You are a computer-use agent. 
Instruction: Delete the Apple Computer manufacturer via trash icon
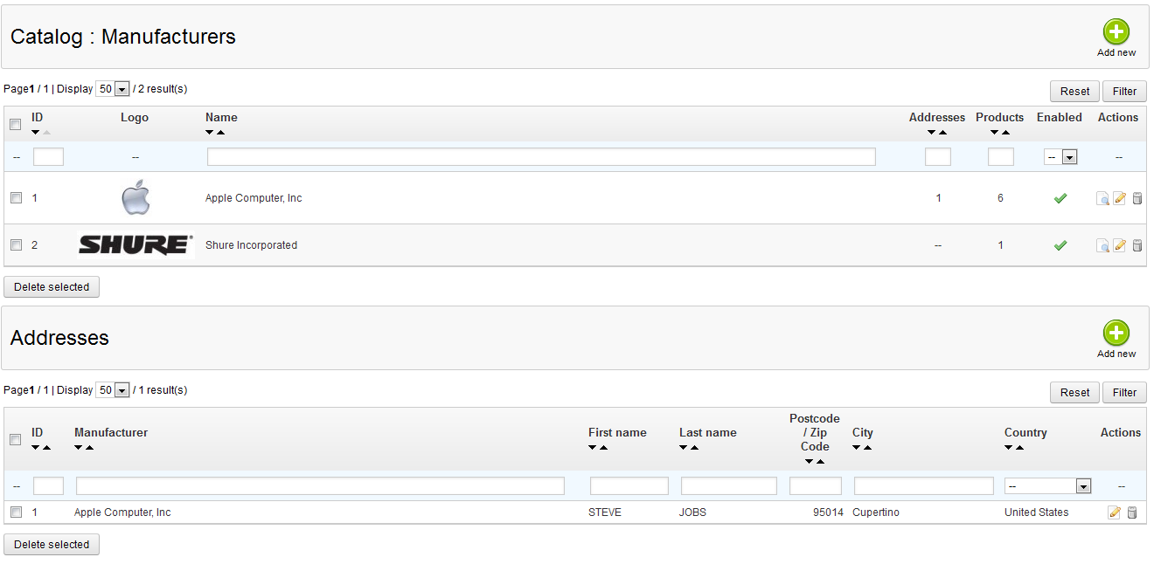pos(1137,199)
